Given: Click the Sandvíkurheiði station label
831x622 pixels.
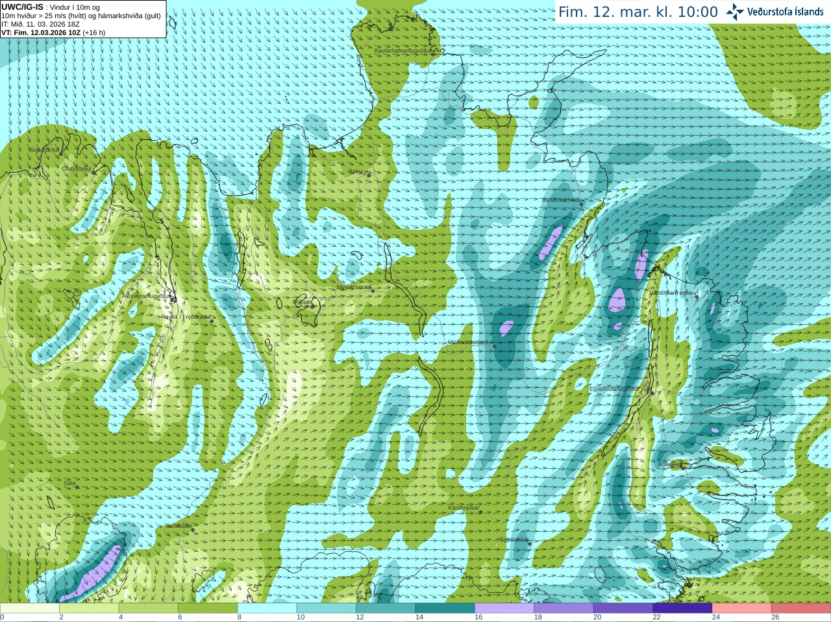Looking at the screenshot, I should 561,200.
